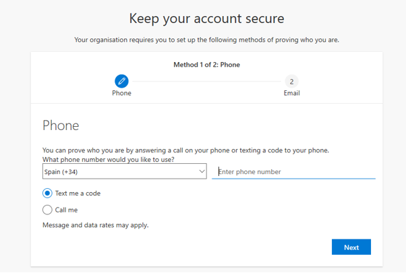The height and width of the screenshot is (273, 406).
Task: Click the Next button
Action: (x=351, y=247)
